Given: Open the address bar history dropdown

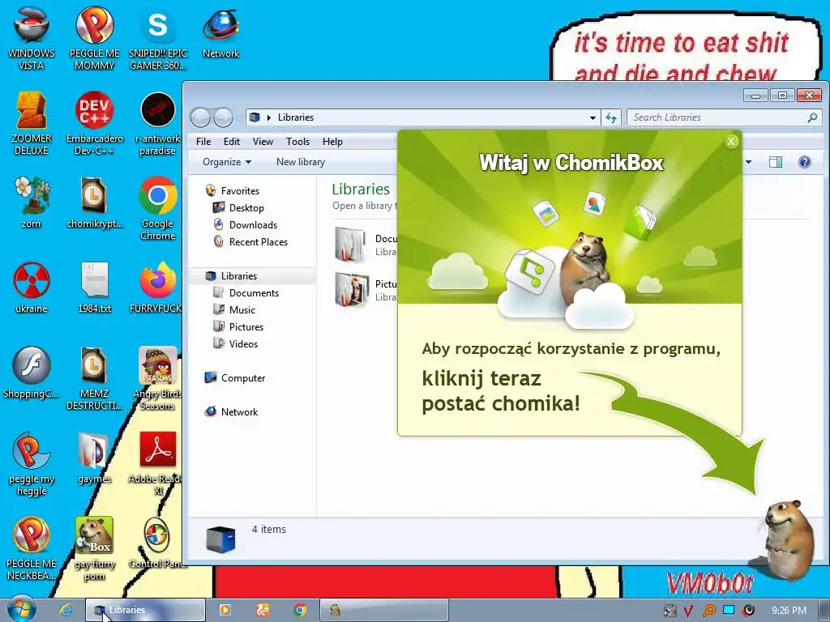Looking at the screenshot, I should pos(593,118).
